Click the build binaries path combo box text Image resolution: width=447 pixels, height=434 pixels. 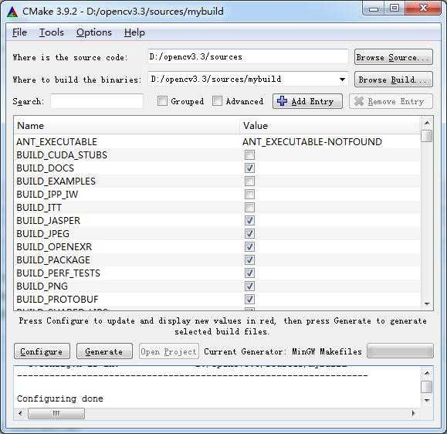(x=216, y=79)
